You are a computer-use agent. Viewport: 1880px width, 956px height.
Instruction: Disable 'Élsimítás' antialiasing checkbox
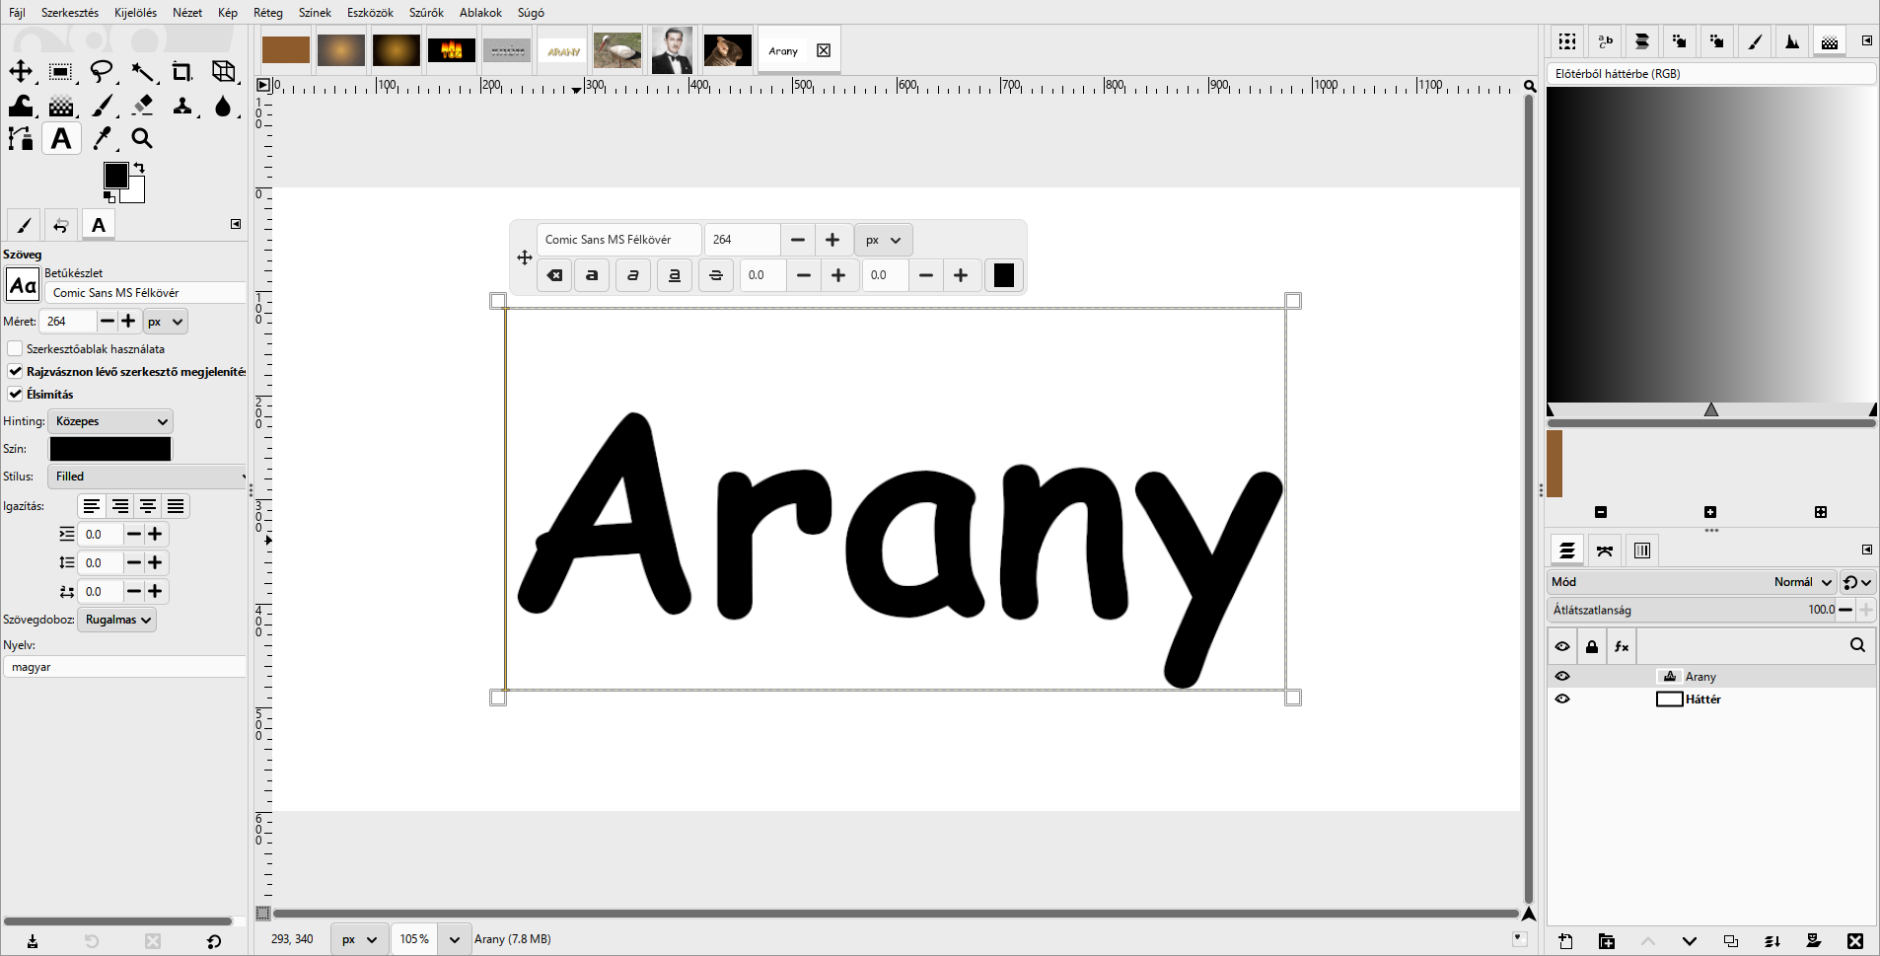point(15,394)
